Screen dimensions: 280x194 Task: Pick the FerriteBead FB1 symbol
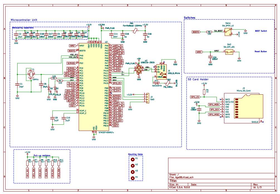(x=136, y=31)
